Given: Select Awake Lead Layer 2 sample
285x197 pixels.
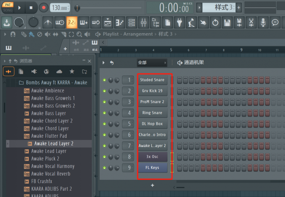Looking at the screenshot, I should [54, 144].
